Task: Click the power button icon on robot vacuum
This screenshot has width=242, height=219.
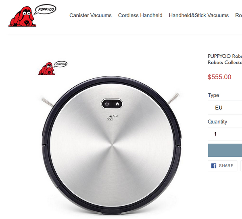Action: (x=107, y=104)
